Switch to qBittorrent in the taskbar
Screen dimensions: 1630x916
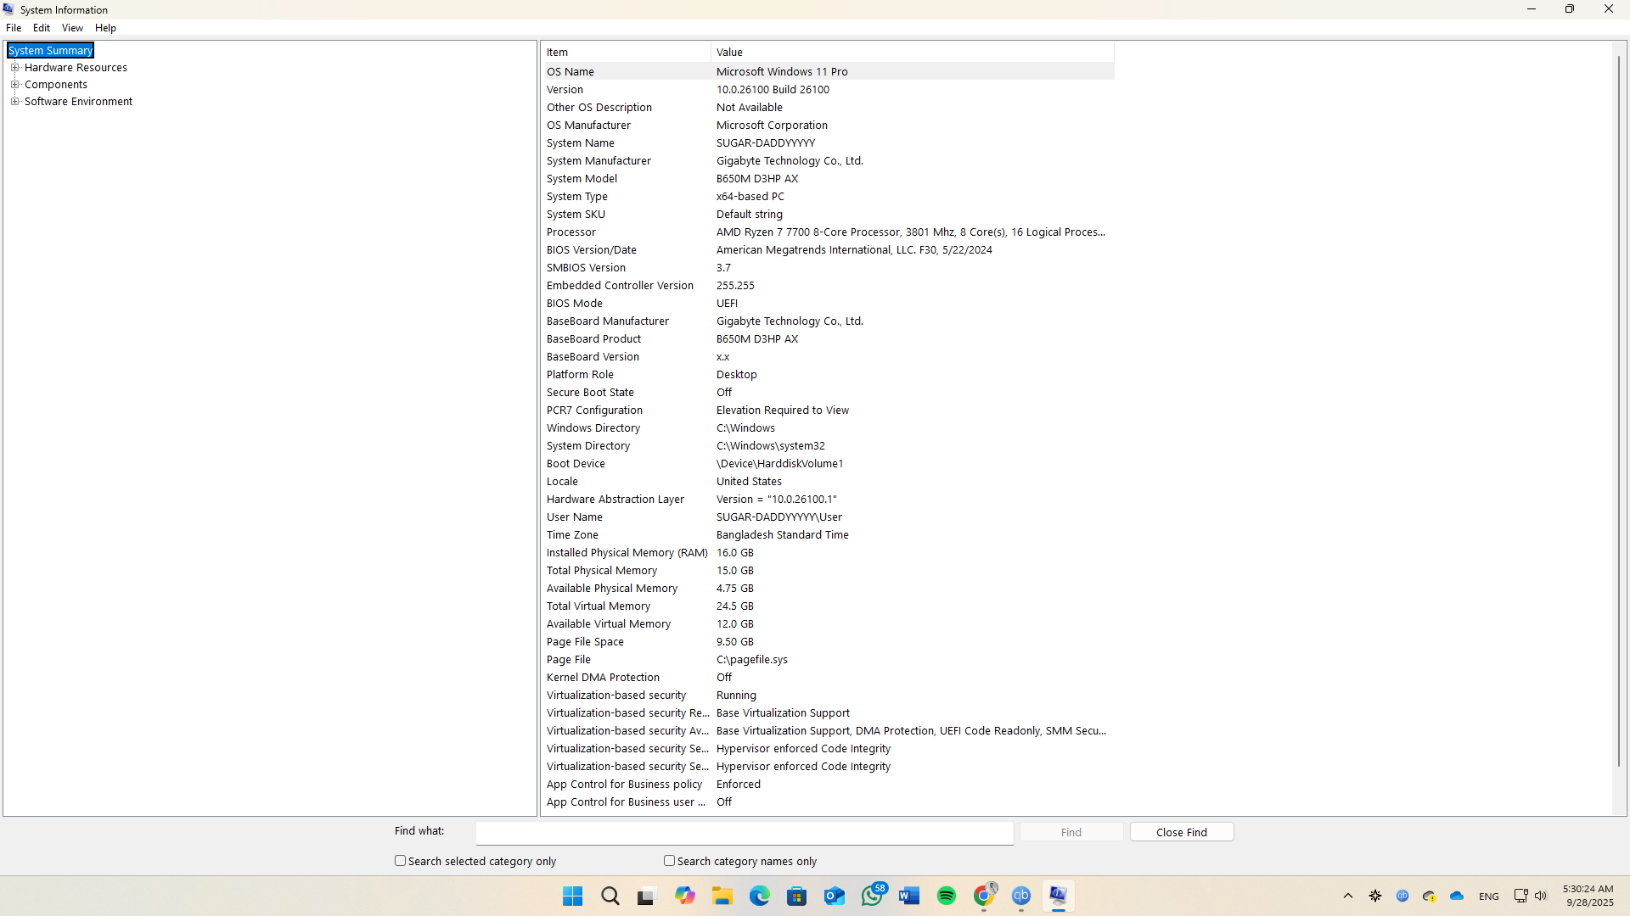pyautogui.click(x=1021, y=896)
